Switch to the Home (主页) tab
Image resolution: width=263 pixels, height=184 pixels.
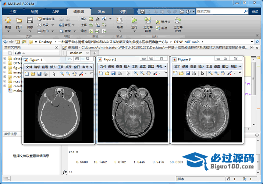13,12
